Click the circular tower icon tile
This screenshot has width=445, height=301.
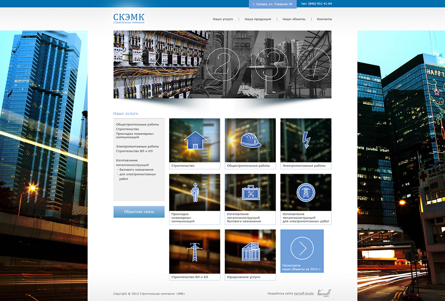tap(306, 192)
